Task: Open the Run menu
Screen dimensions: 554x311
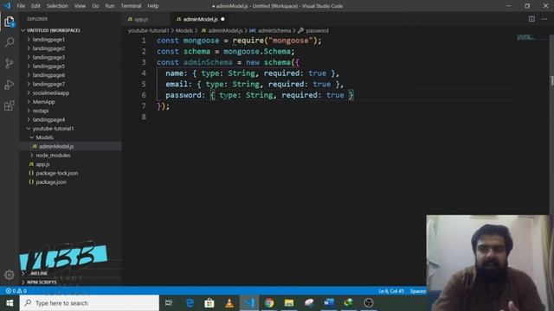Action: click(x=110, y=6)
